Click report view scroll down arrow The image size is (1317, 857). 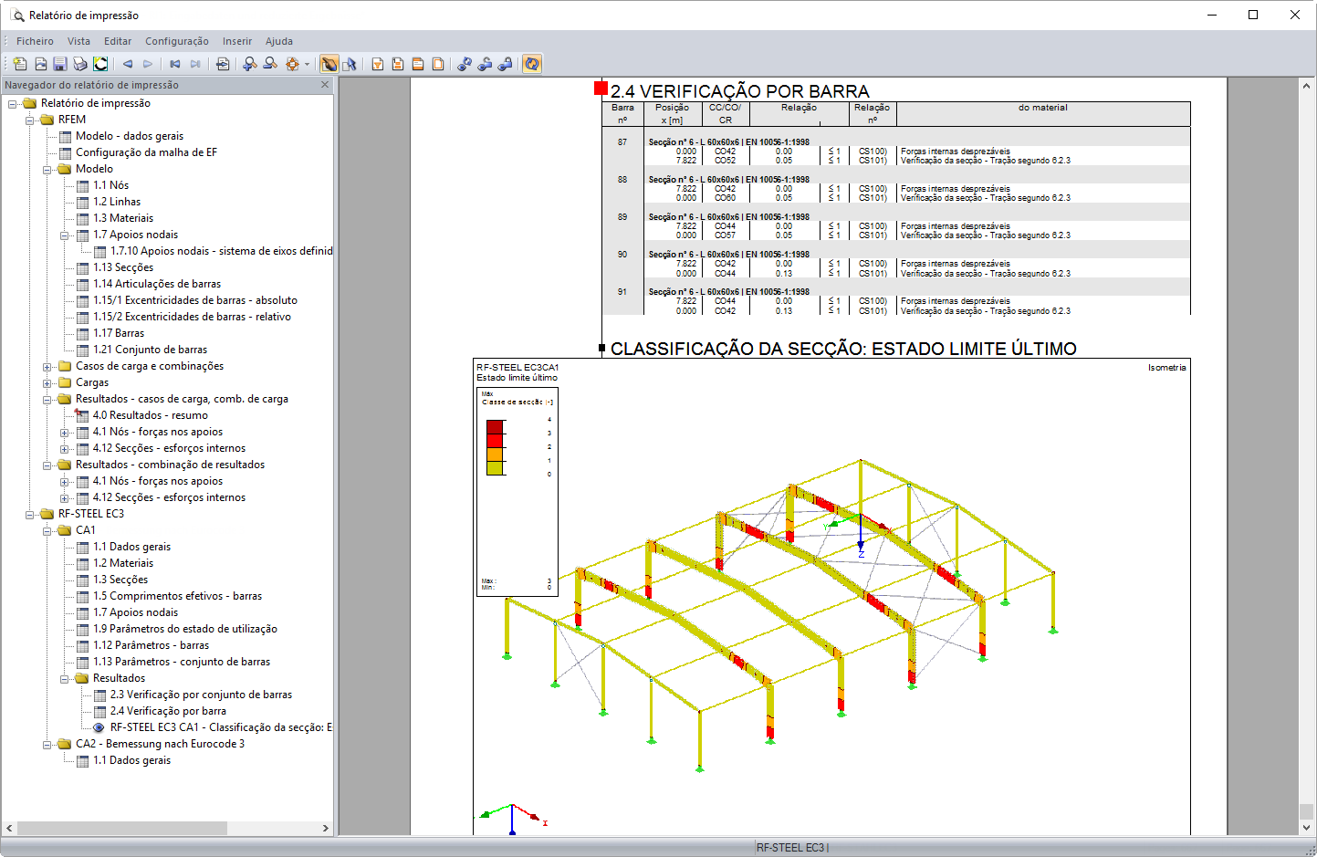[1306, 828]
